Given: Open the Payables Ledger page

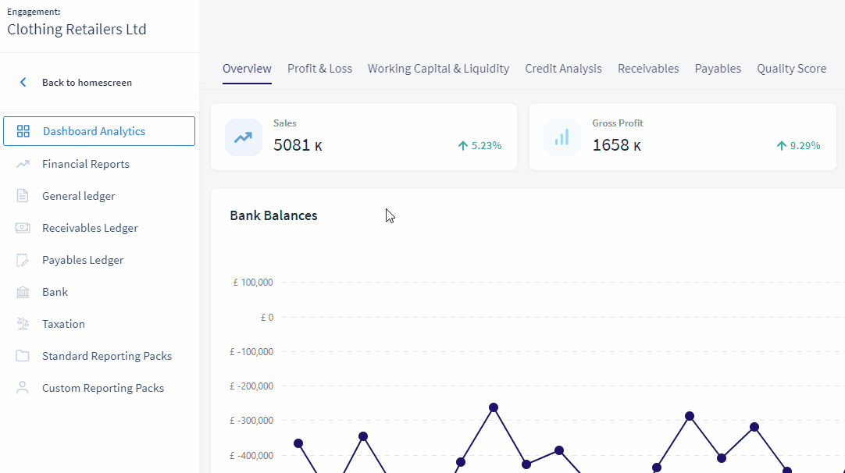Looking at the screenshot, I should 83,260.
